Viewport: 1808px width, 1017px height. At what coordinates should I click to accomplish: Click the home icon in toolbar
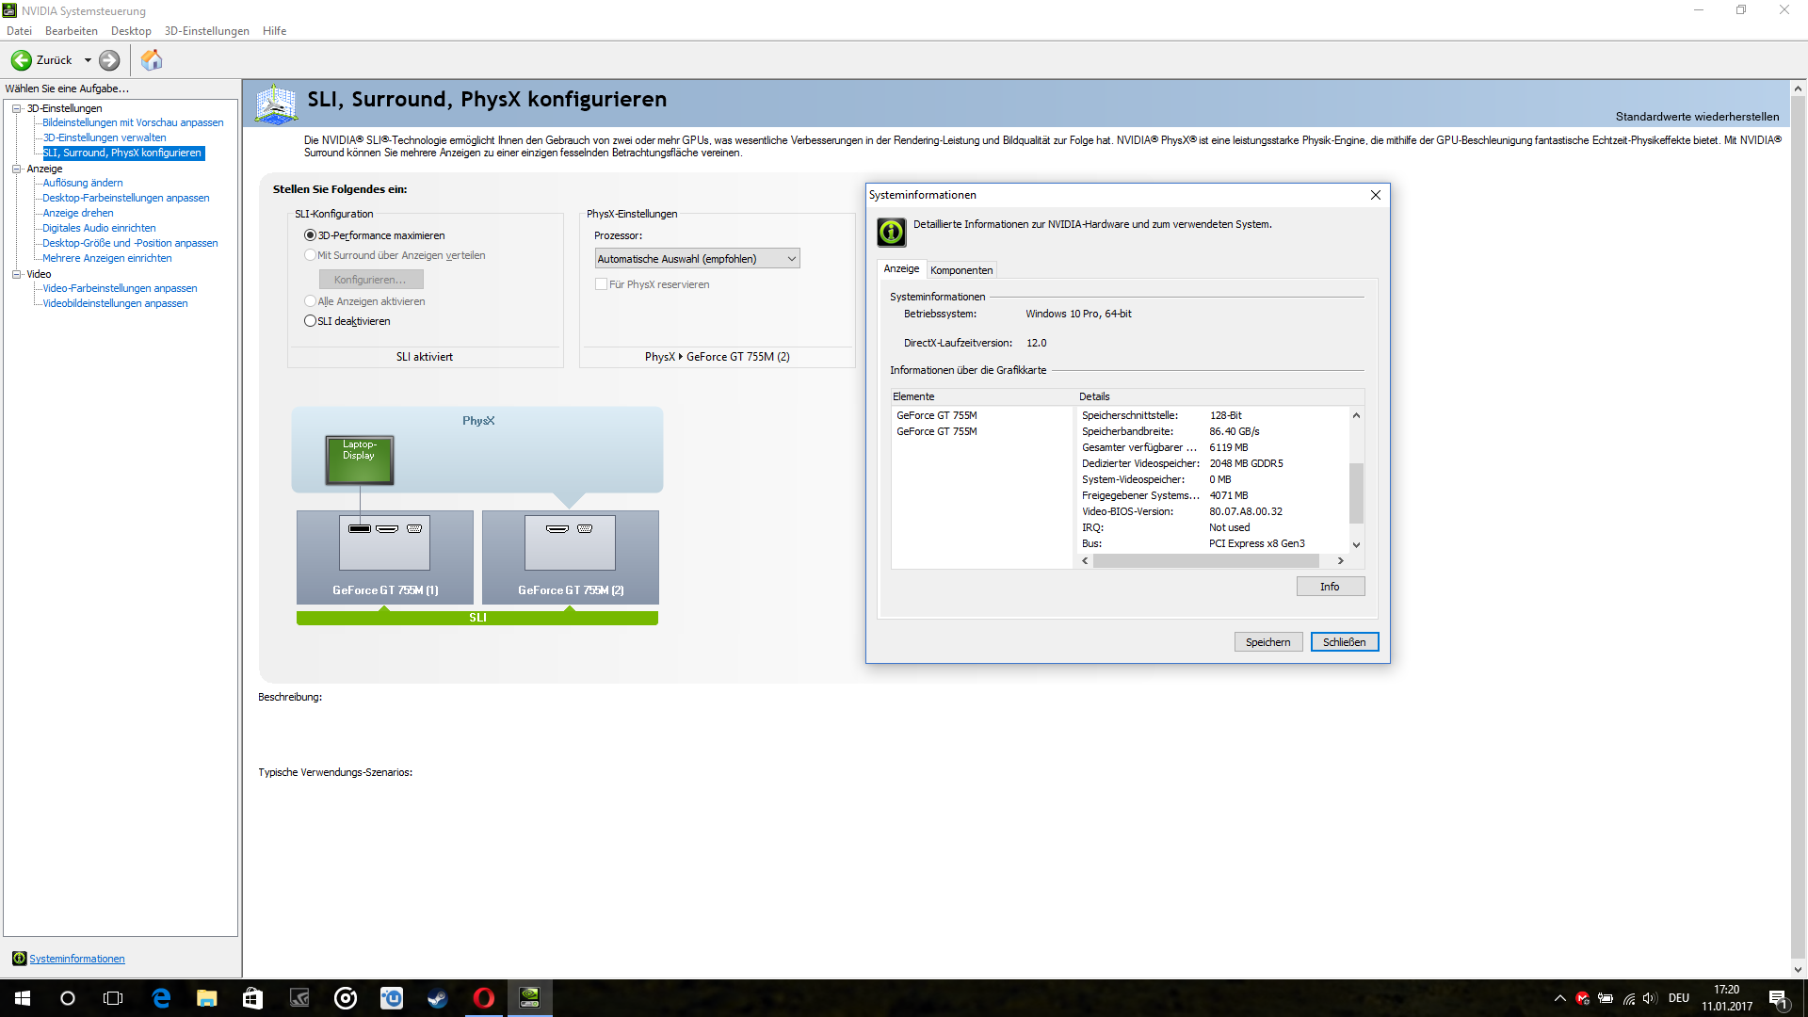(x=152, y=60)
